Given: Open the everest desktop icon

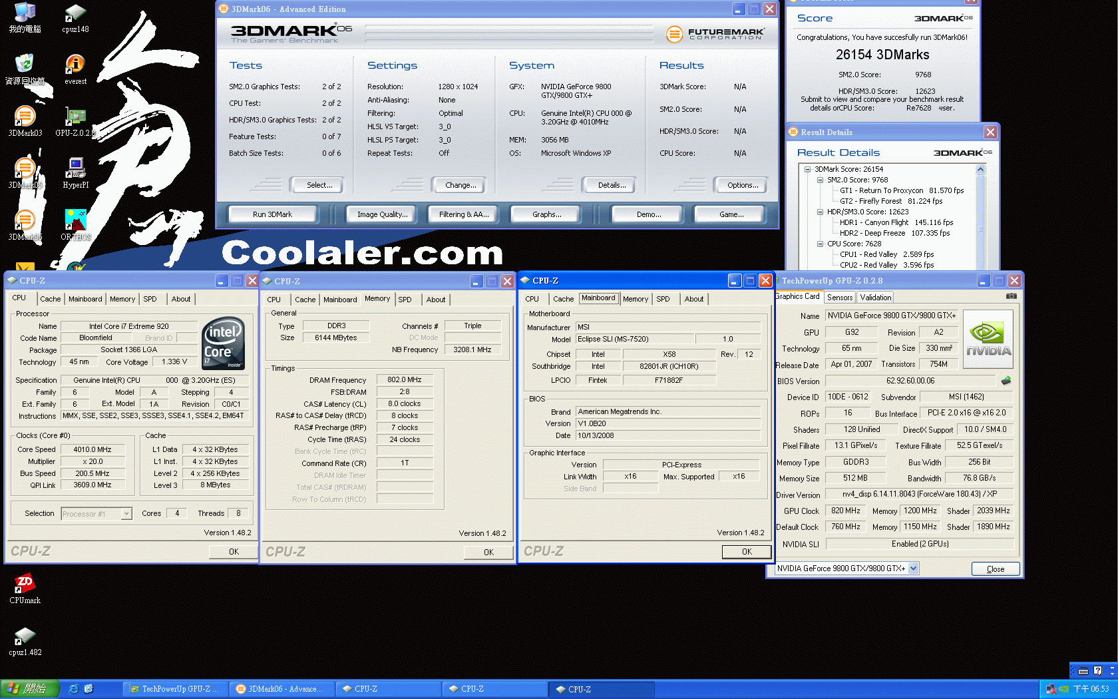Looking at the screenshot, I should [75, 69].
